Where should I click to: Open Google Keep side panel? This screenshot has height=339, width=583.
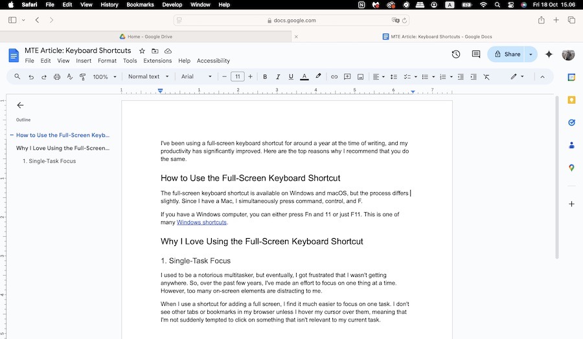click(571, 100)
